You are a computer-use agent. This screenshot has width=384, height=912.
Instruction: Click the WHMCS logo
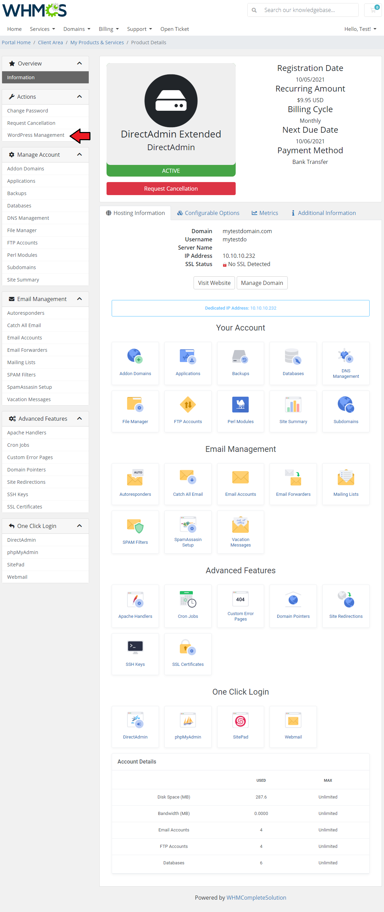pyautogui.click(x=34, y=10)
